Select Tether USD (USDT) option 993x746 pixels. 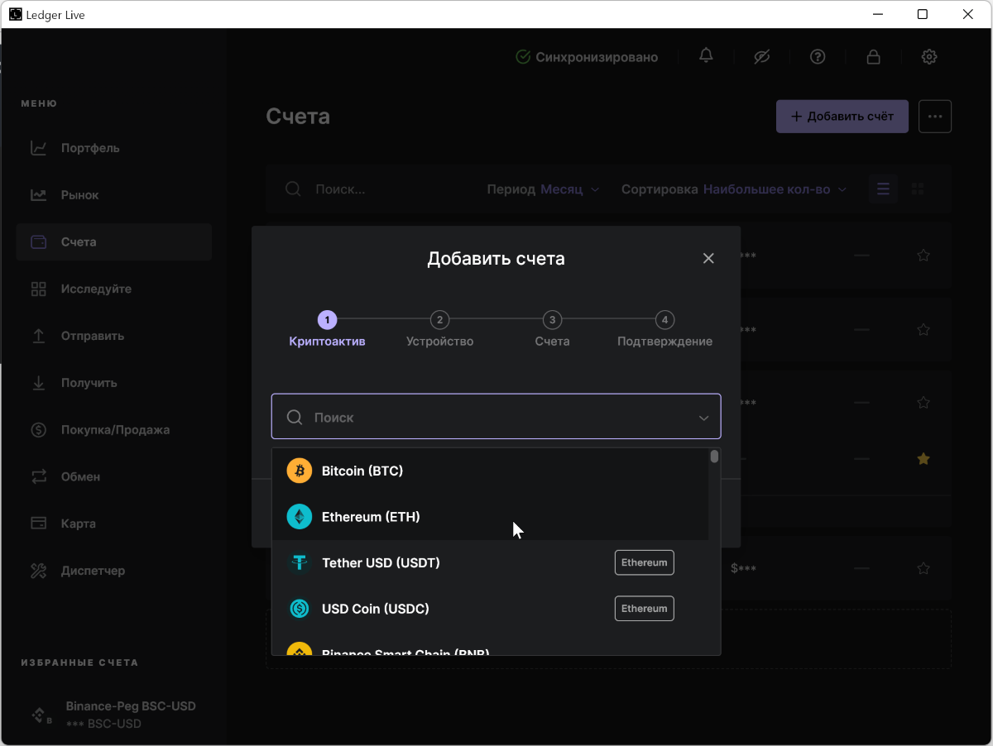pyautogui.click(x=490, y=563)
